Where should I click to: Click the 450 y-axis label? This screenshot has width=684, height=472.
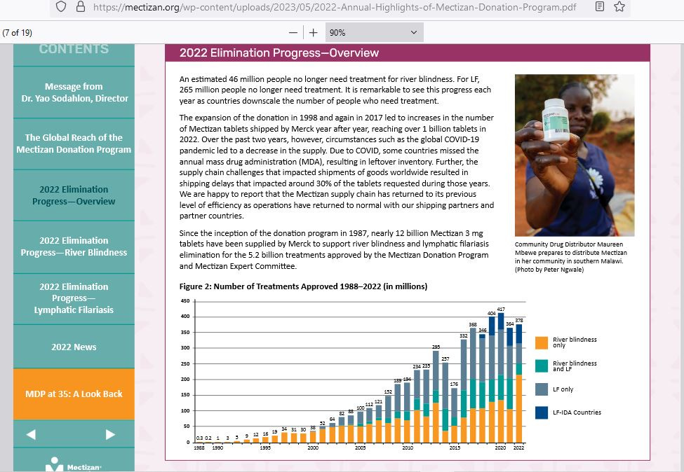185,301
